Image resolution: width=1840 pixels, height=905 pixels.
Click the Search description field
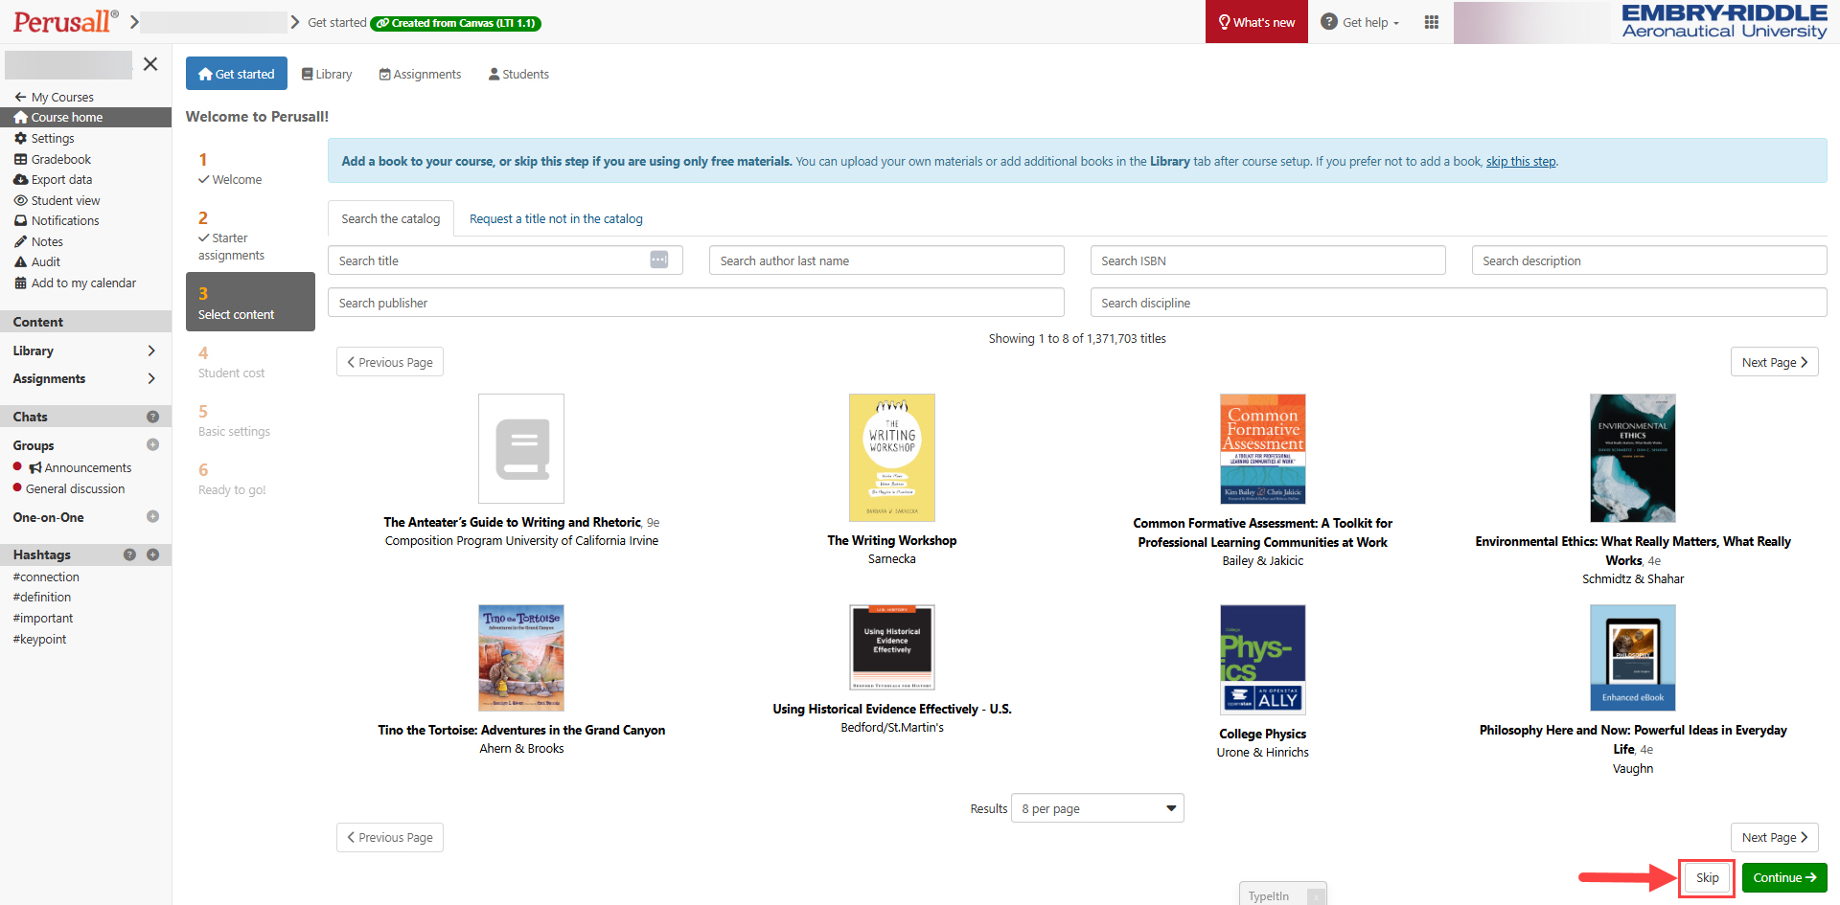[x=1649, y=260]
